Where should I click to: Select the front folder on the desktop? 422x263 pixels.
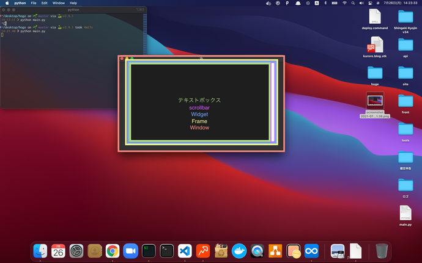[405, 101]
